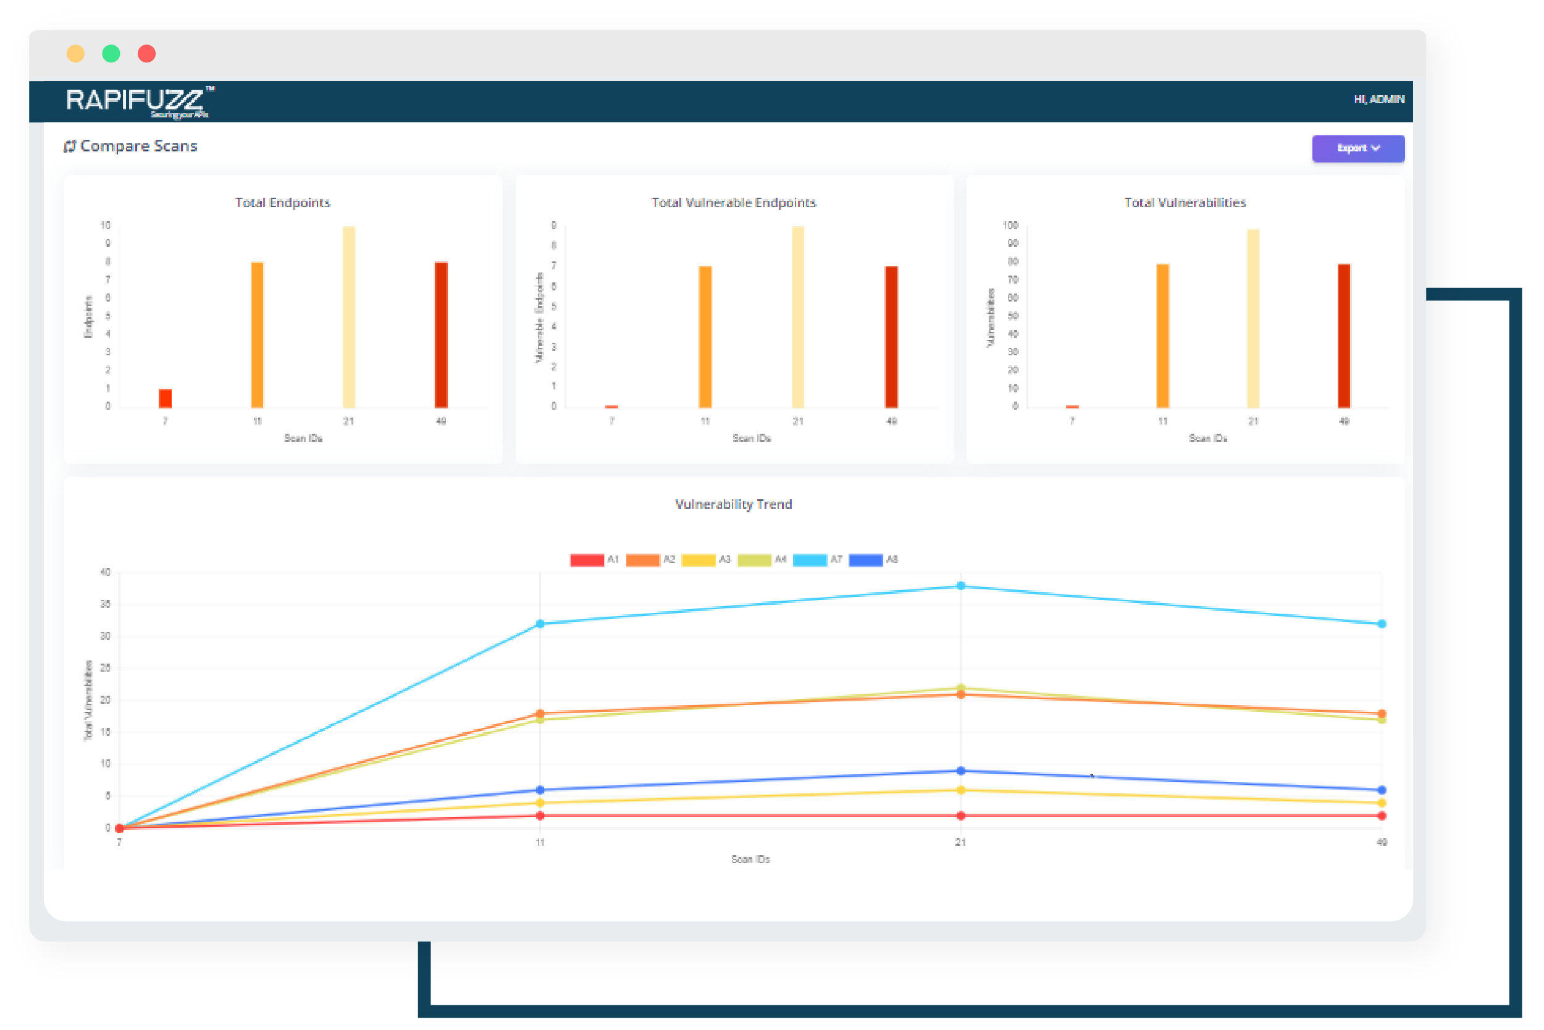Click the RAPIFUZZ logo
Screen dimensions: 1544x1030
(140, 102)
